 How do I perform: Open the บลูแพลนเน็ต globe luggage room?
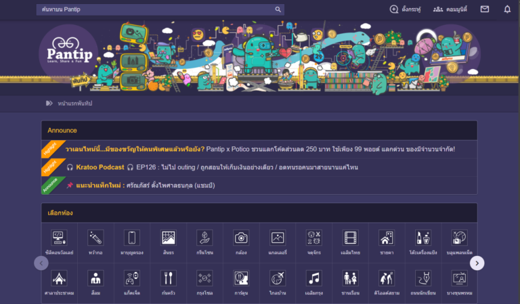460,238
